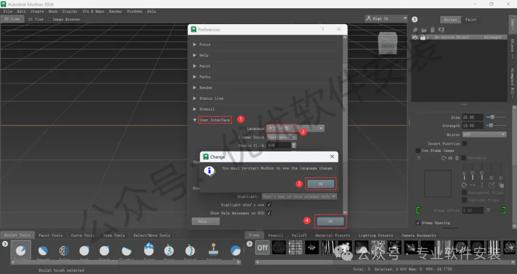The height and width of the screenshot is (274, 517).
Task: Click OK in the Preferences dialog
Action: (x=330, y=221)
